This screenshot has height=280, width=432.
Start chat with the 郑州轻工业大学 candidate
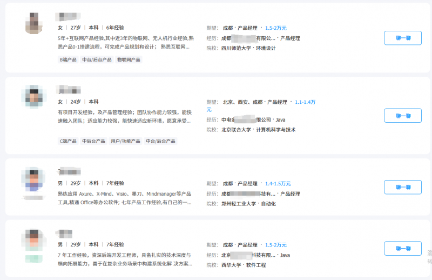click(x=402, y=187)
